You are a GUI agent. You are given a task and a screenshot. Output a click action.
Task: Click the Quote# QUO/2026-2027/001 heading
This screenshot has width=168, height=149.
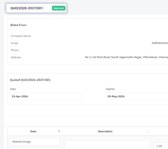[30, 80]
